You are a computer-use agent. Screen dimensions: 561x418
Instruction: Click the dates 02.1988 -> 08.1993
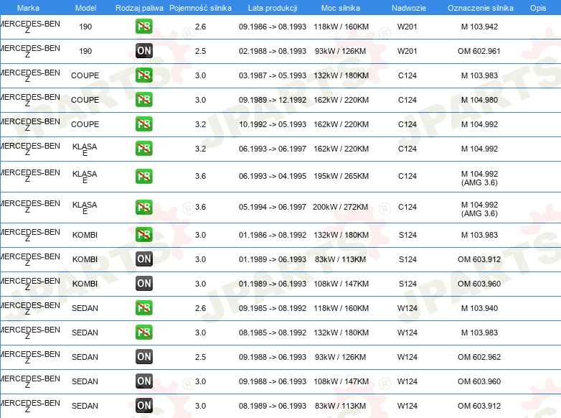click(x=273, y=51)
